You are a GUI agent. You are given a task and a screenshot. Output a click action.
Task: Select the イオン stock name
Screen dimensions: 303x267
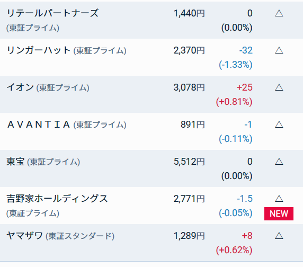click(x=20, y=87)
